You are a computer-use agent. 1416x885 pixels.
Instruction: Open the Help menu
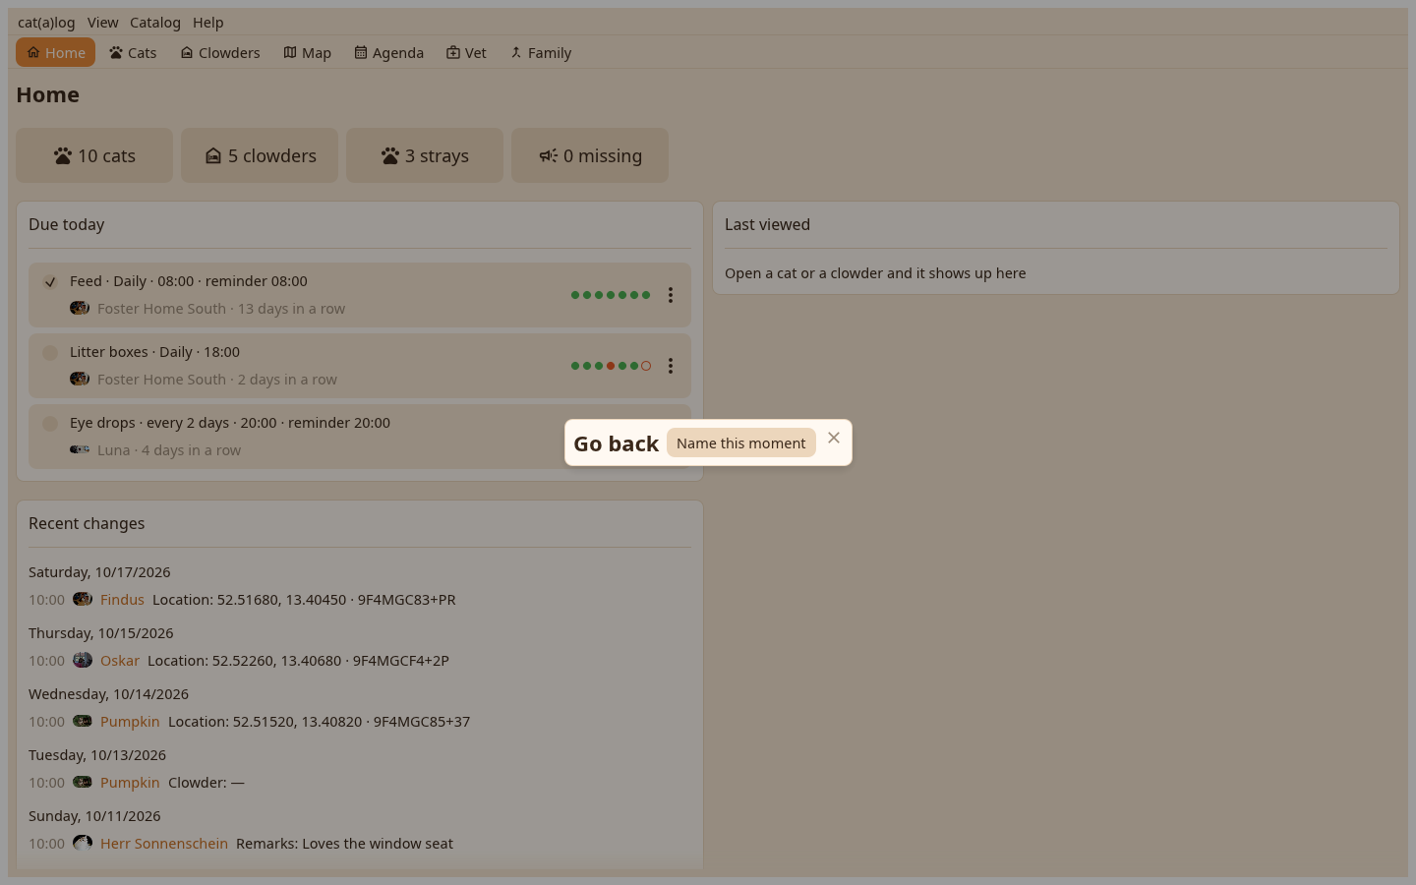click(x=208, y=23)
